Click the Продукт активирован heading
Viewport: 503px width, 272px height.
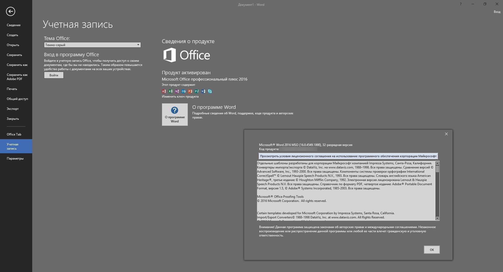tap(186, 73)
